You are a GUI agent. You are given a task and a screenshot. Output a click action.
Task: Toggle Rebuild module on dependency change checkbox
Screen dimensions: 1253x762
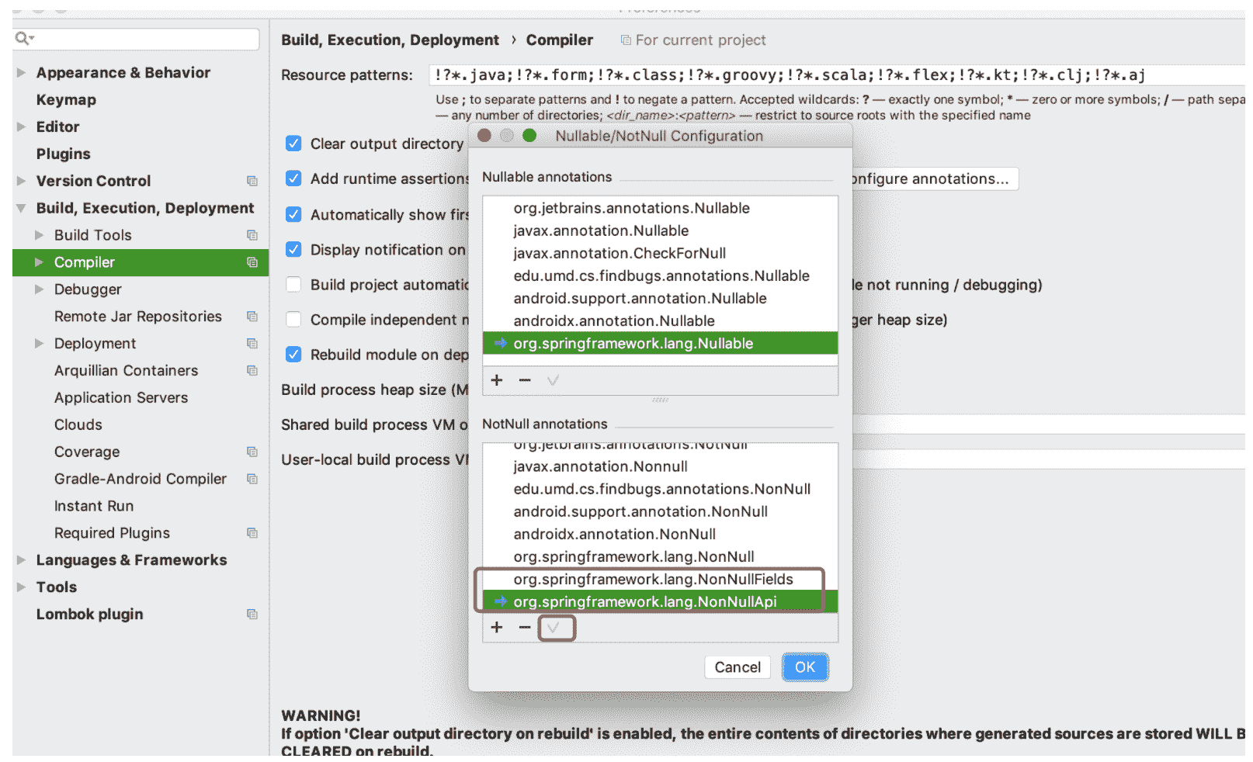(293, 355)
